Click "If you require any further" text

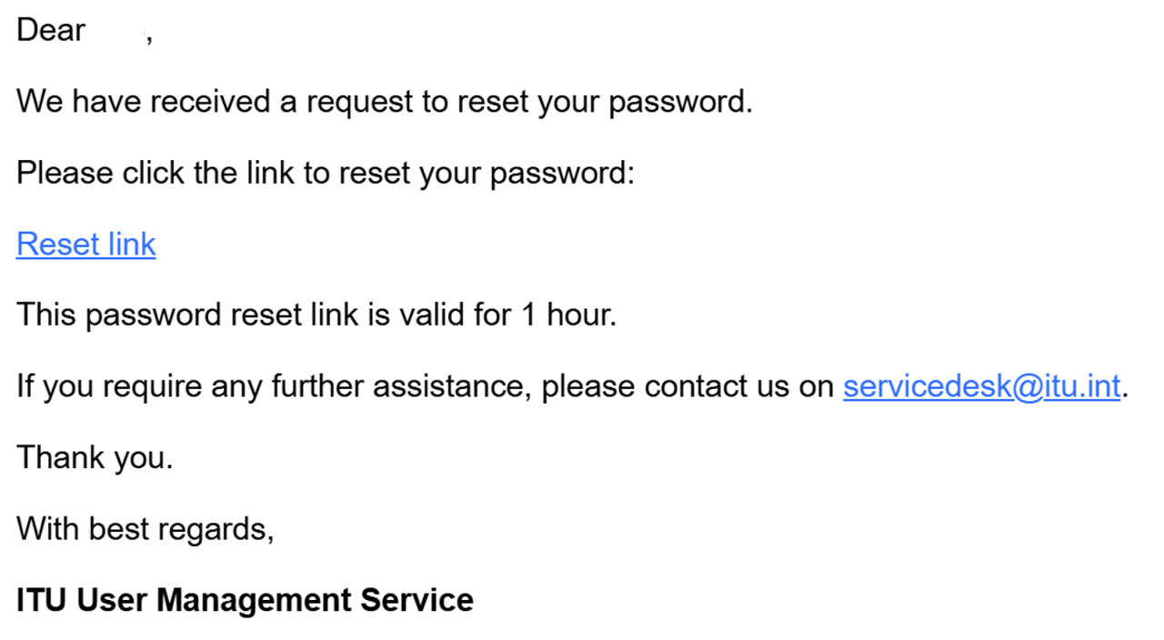[x=190, y=387]
